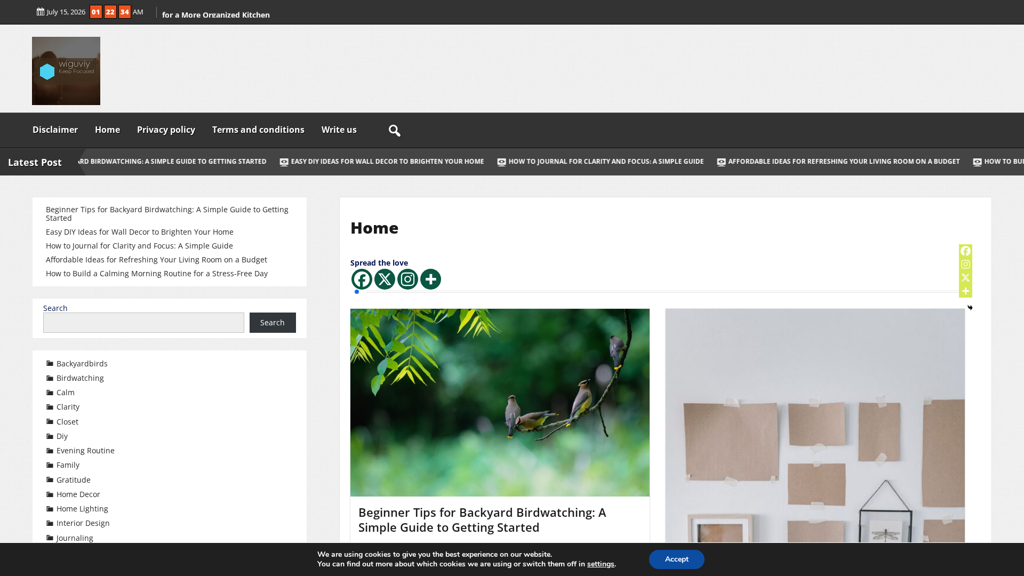Open the Closet category
Screen dimensions: 1024x576
(67, 422)
